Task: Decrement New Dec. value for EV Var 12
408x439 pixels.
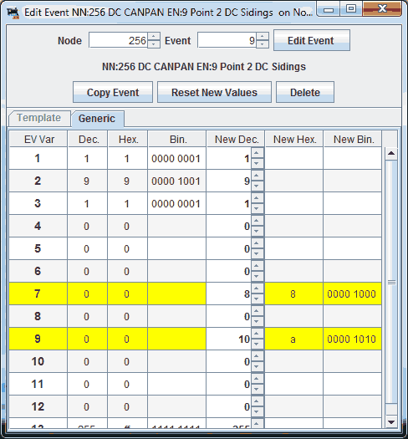Action: pyautogui.click(x=257, y=412)
